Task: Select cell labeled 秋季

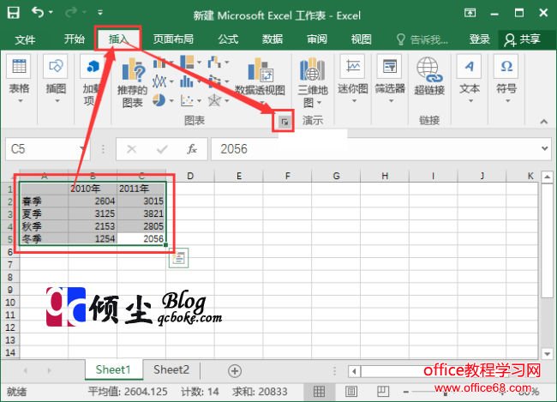Action: [x=44, y=226]
